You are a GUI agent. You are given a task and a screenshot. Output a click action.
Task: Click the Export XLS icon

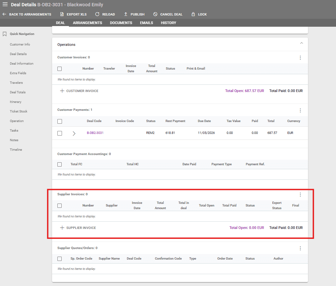[x=62, y=14]
